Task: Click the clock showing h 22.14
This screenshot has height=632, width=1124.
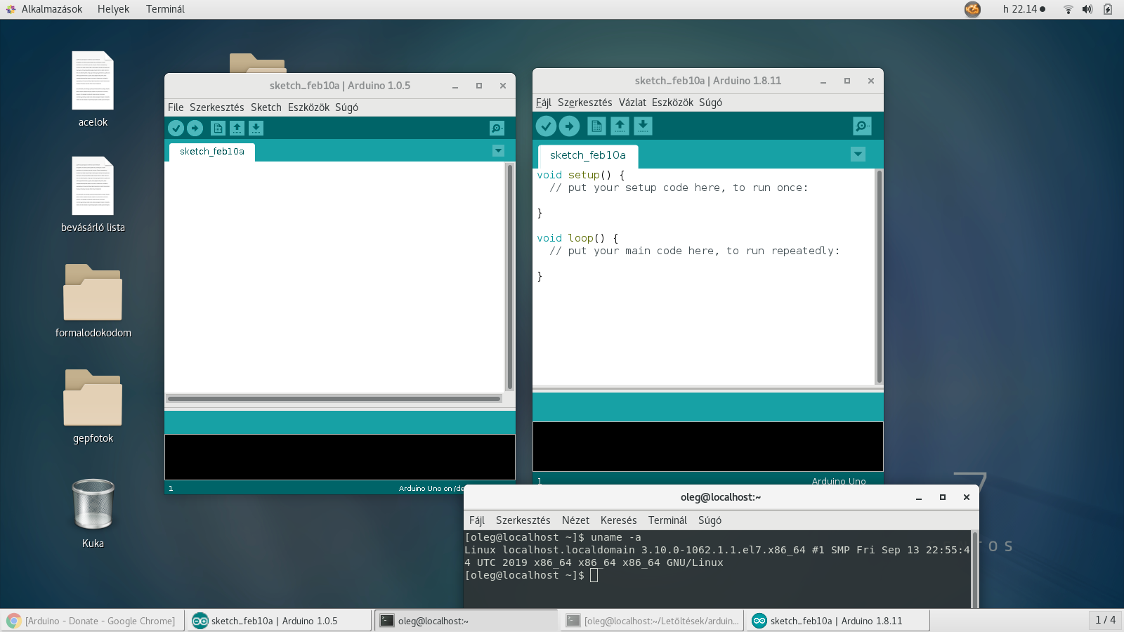Action: (x=1024, y=9)
